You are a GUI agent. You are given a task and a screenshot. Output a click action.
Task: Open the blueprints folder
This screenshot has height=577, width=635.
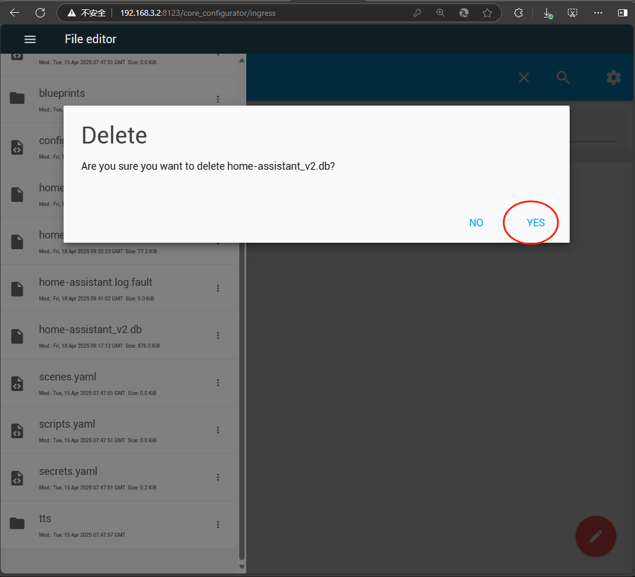pos(62,93)
